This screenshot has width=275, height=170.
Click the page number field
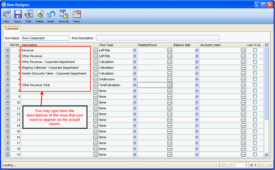point(242,165)
